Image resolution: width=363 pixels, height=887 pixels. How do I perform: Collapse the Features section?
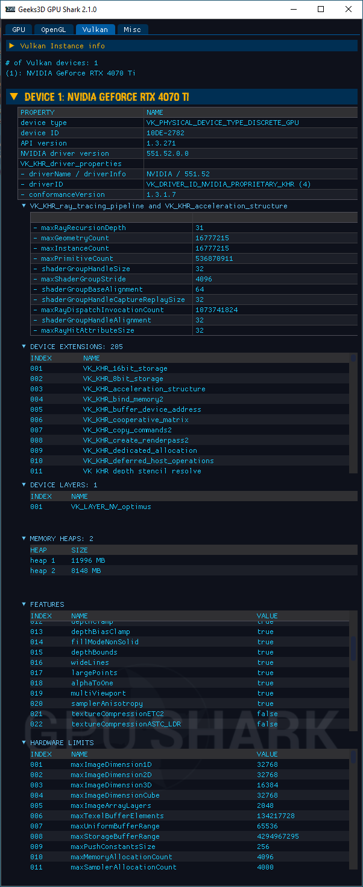tap(24, 604)
